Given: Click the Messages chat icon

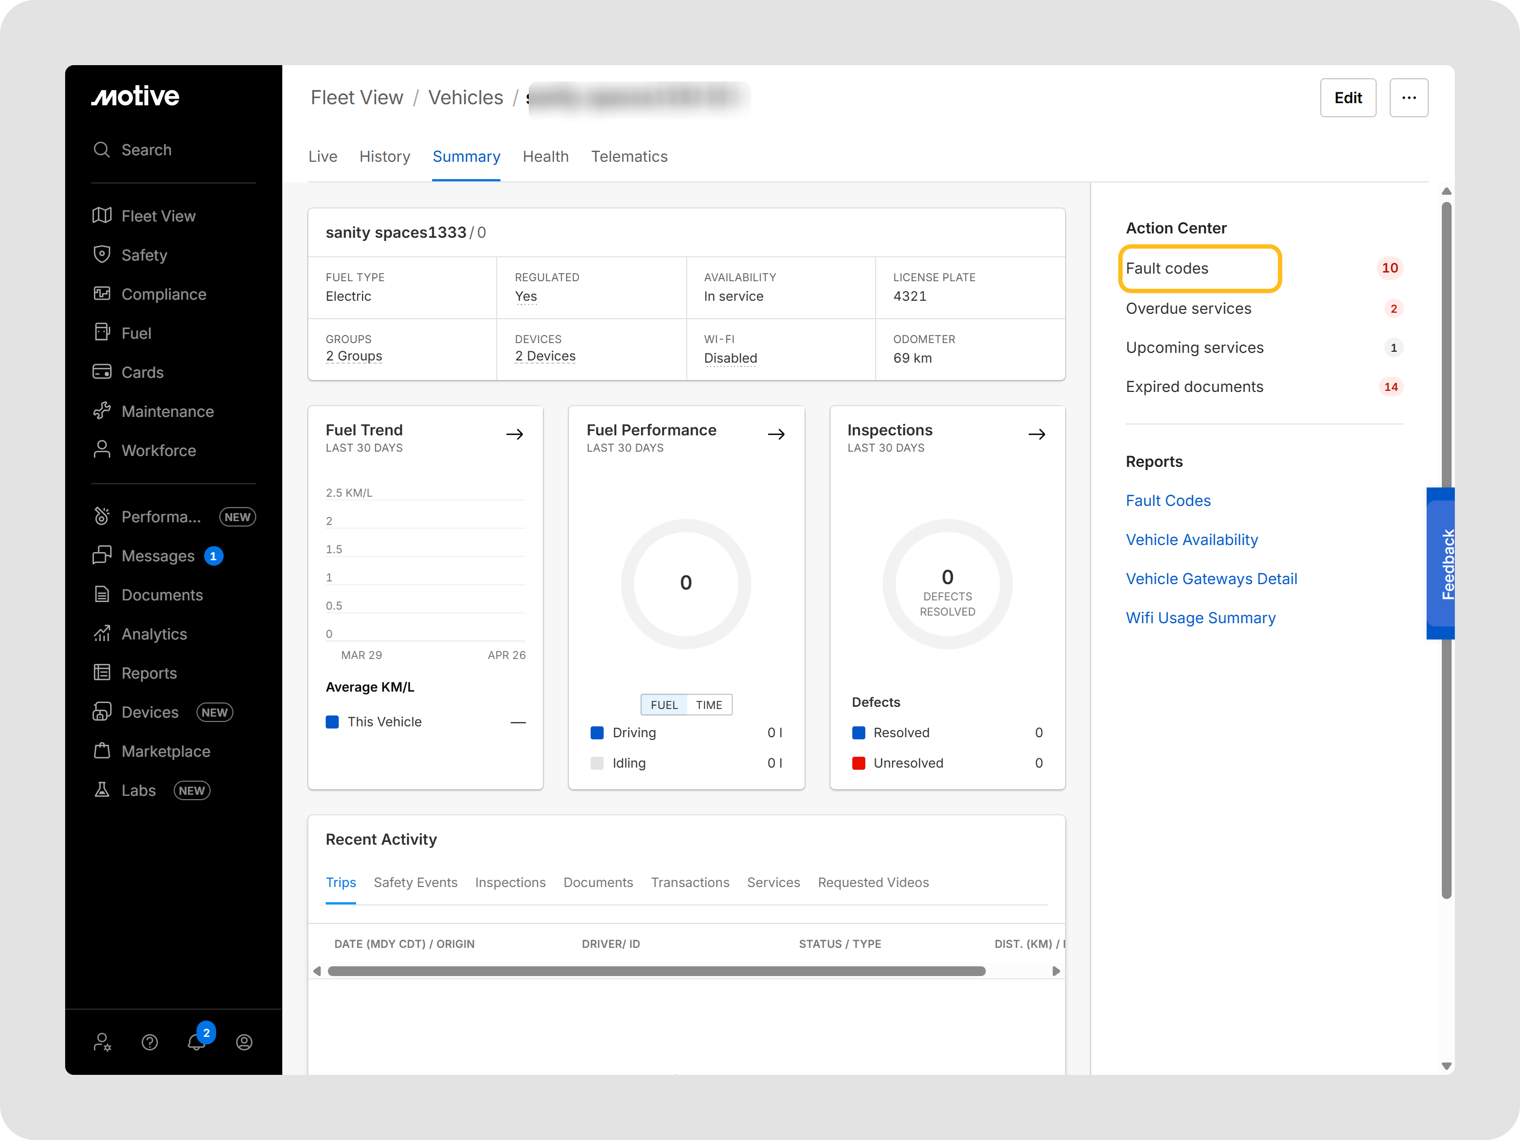Looking at the screenshot, I should click(102, 555).
